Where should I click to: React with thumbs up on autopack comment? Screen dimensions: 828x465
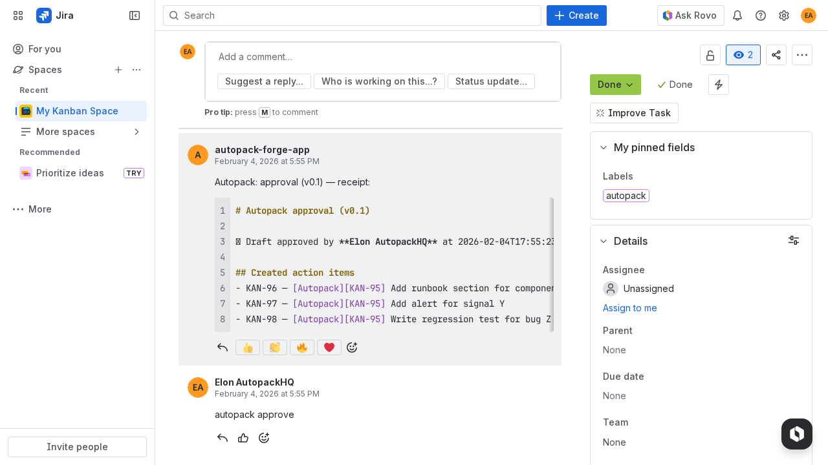[x=247, y=347]
